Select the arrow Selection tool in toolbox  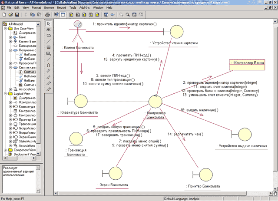[49, 23]
